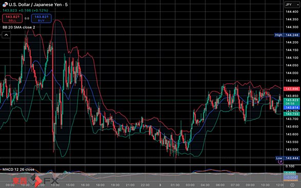Open the JPY currency dropdown
Image resolution: width=301 pixels, height=188 pixels.
tap(292, 5)
